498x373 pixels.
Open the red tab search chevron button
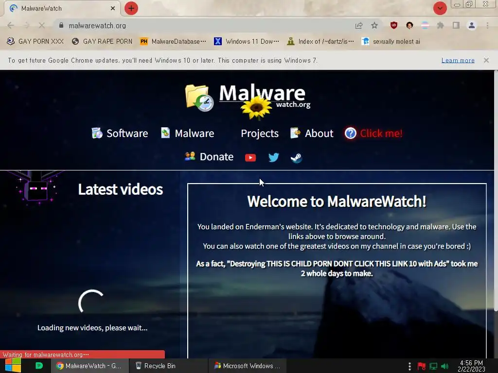tap(440, 8)
